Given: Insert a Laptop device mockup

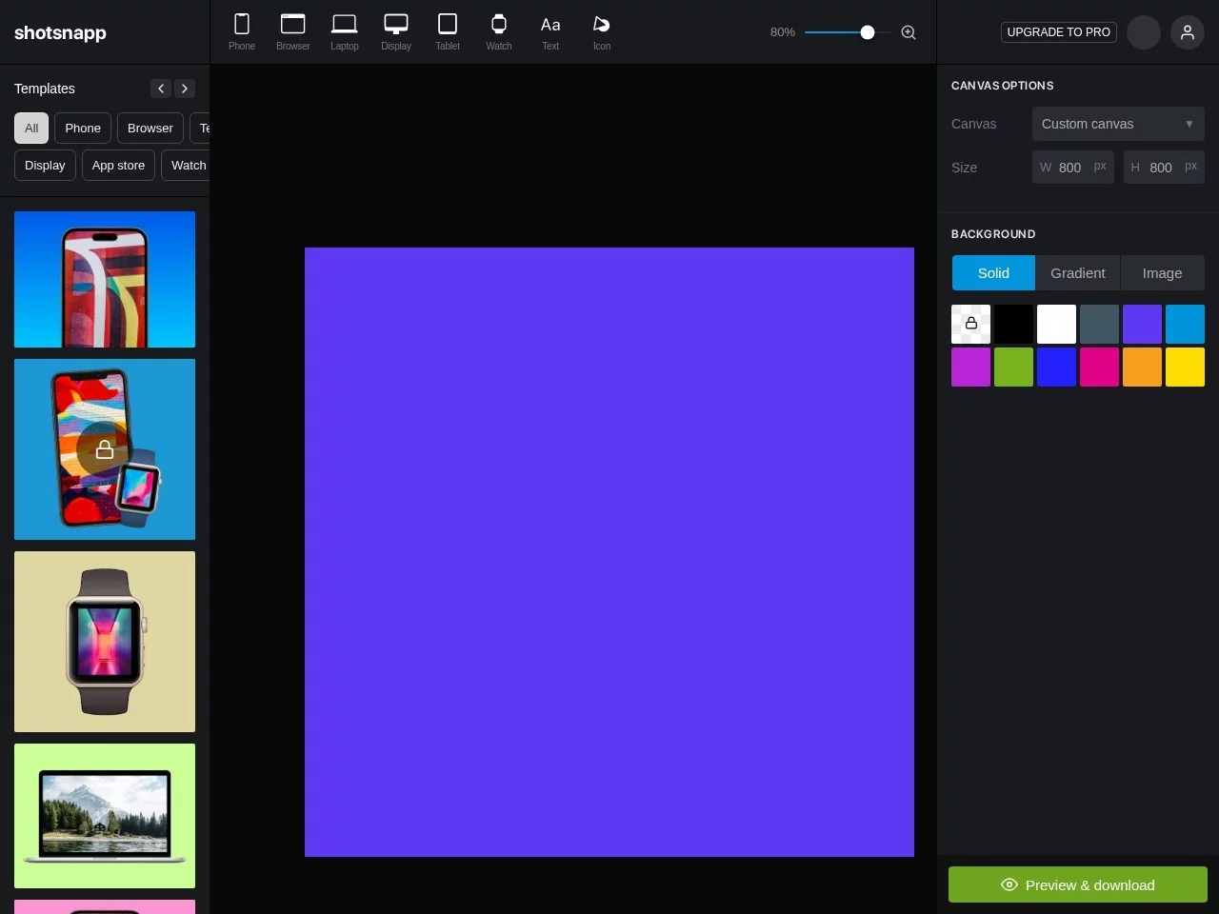Looking at the screenshot, I should (x=345, y=32).
